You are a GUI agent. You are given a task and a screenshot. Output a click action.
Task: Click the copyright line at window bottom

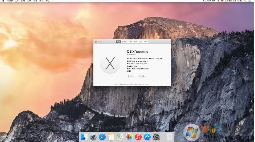pyautogui.click(x=131, y=84)
